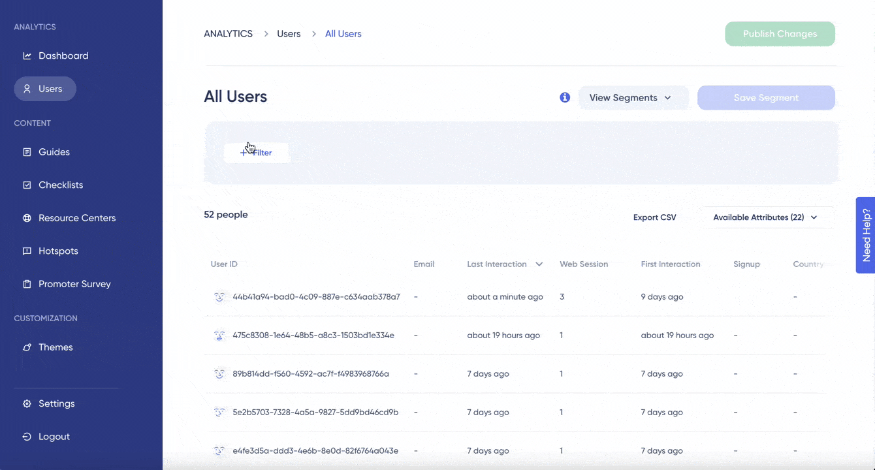The height and width of the screenshot is (470, 875).
Task: Open the View Segments dropdown
Action: pyautogui.click(x=633, y=98)
